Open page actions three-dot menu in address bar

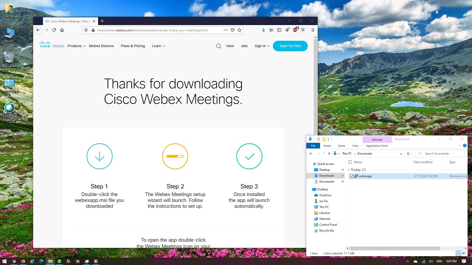226,30
